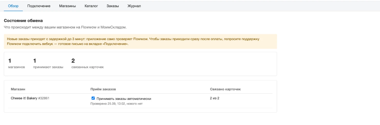Switch to the Подключение tab

[39, 6]
